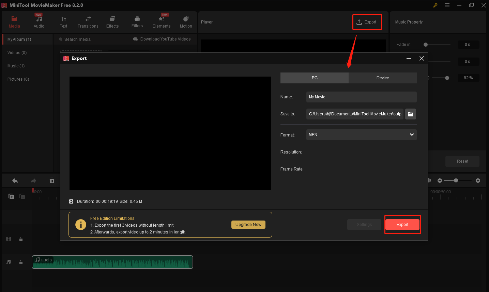Click the Delete trash icon
This screenshot has height=292, width=489.
click(52, 181)
